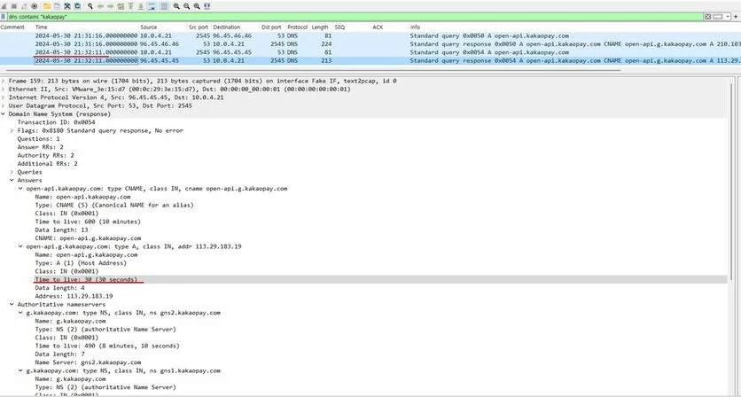Sort by the Protocol column header
Screen dimensions: 741x397
298,27
